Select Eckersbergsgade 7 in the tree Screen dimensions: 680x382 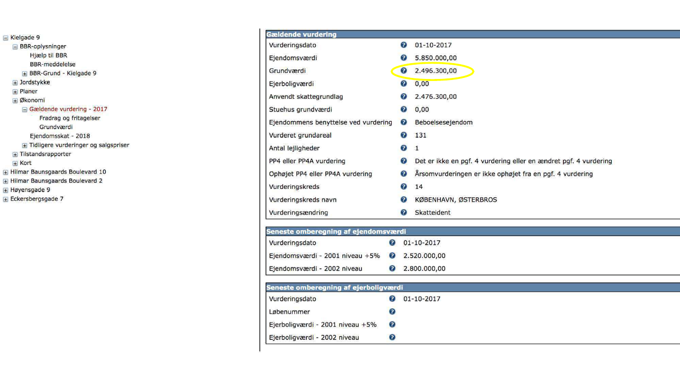[37, 199]
